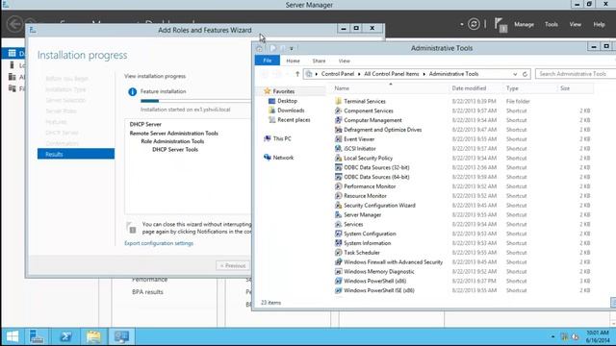The width and height of the screenshot is (616, 346).
Task: Open the View menu in Server Manager
Action: [x=576, y=24]
